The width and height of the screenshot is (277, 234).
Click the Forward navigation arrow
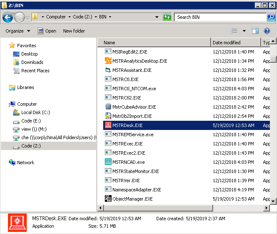(x=19, y=17)
